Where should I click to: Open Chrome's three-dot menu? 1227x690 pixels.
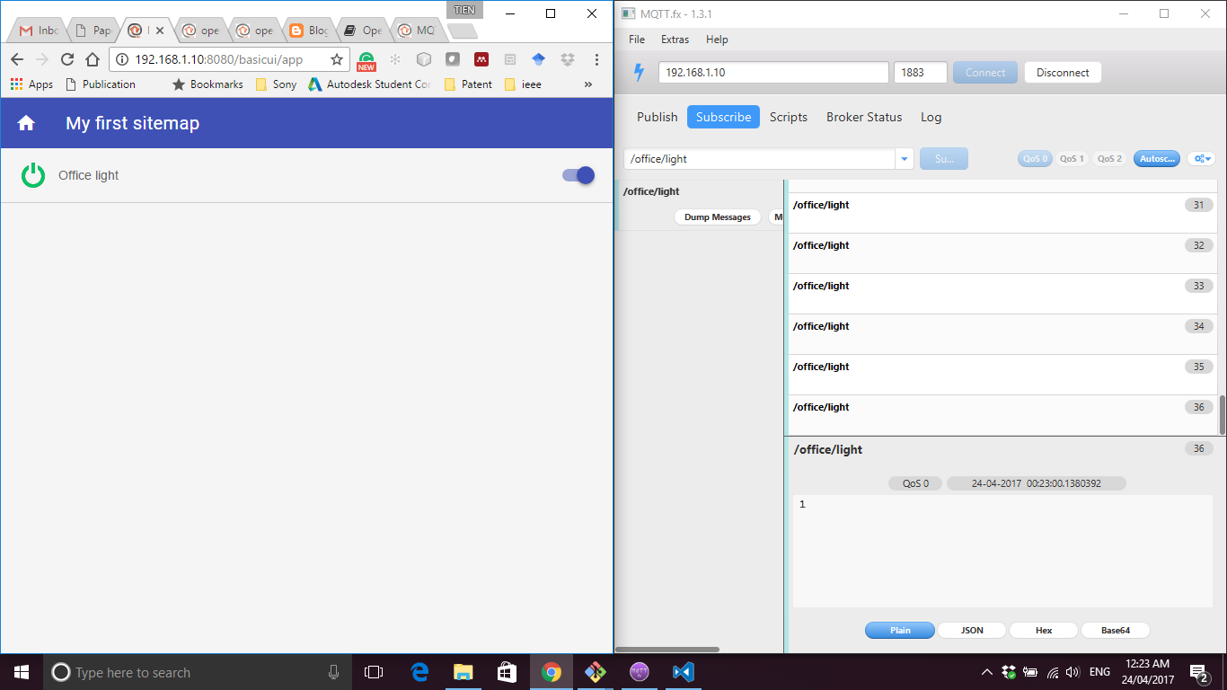point(596,59)
